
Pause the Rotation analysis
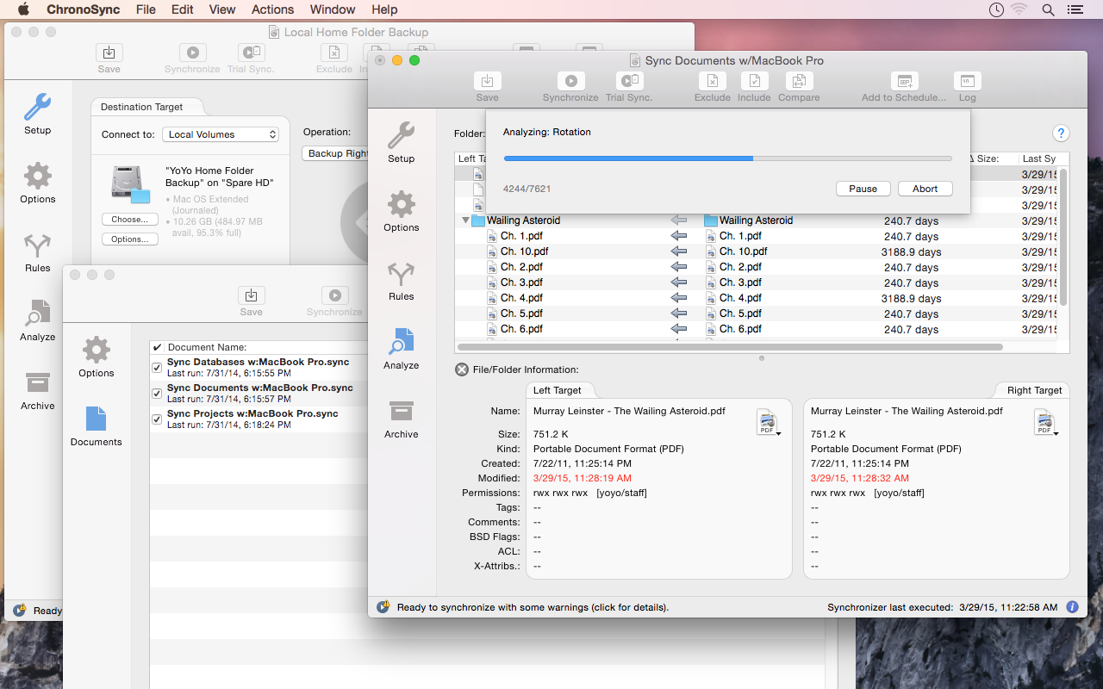point(863,189)
